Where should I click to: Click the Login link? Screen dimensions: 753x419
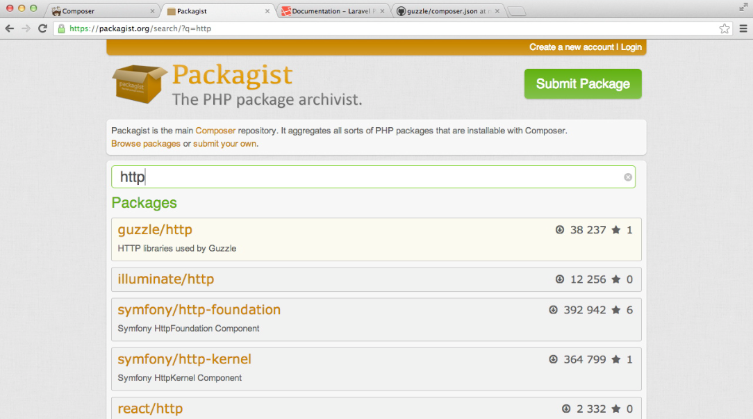coord(631,47)
